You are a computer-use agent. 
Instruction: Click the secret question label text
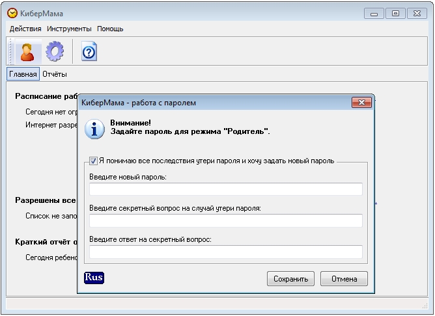click(x=175, y=208)
